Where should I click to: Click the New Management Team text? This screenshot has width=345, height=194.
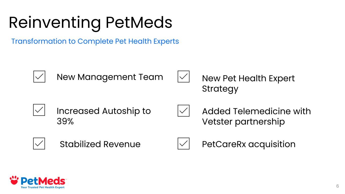coord(110,77)
